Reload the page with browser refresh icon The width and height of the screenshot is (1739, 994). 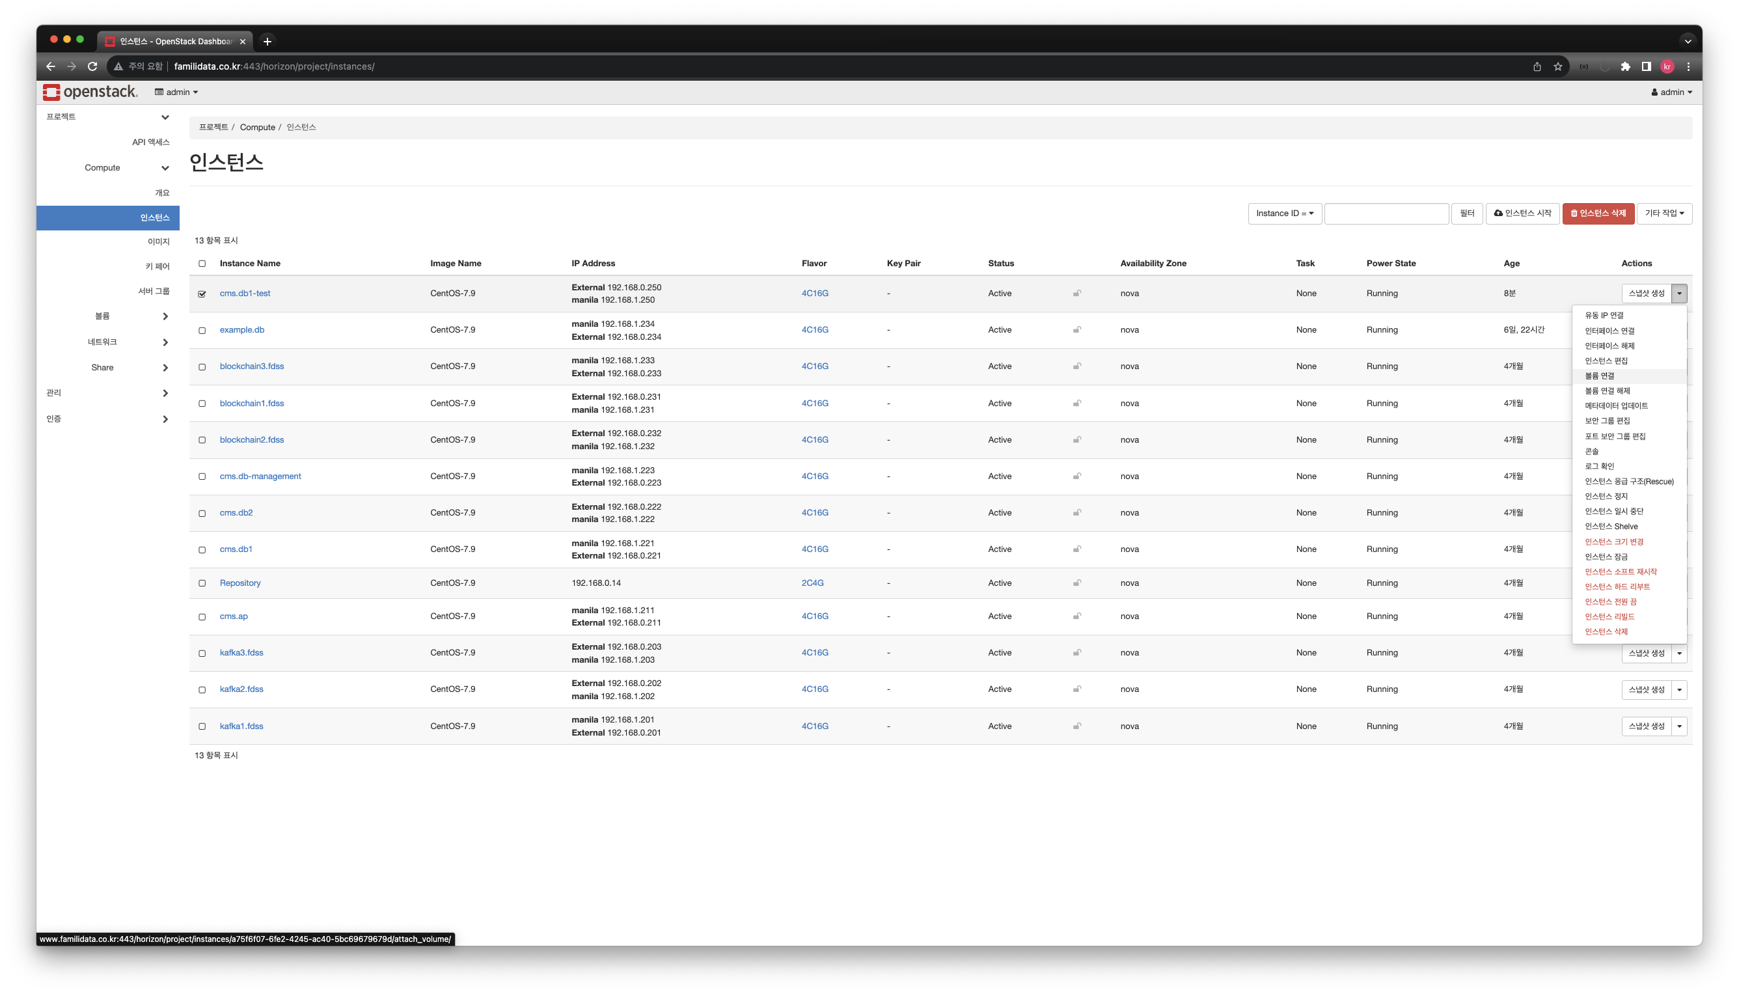coord(93,66)
